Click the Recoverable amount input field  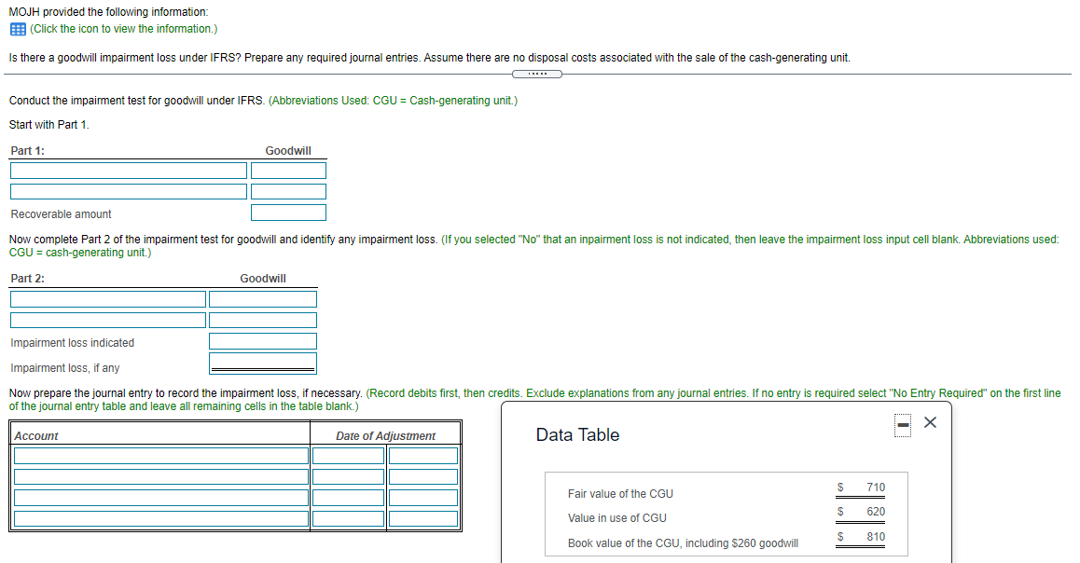point(288,212)
